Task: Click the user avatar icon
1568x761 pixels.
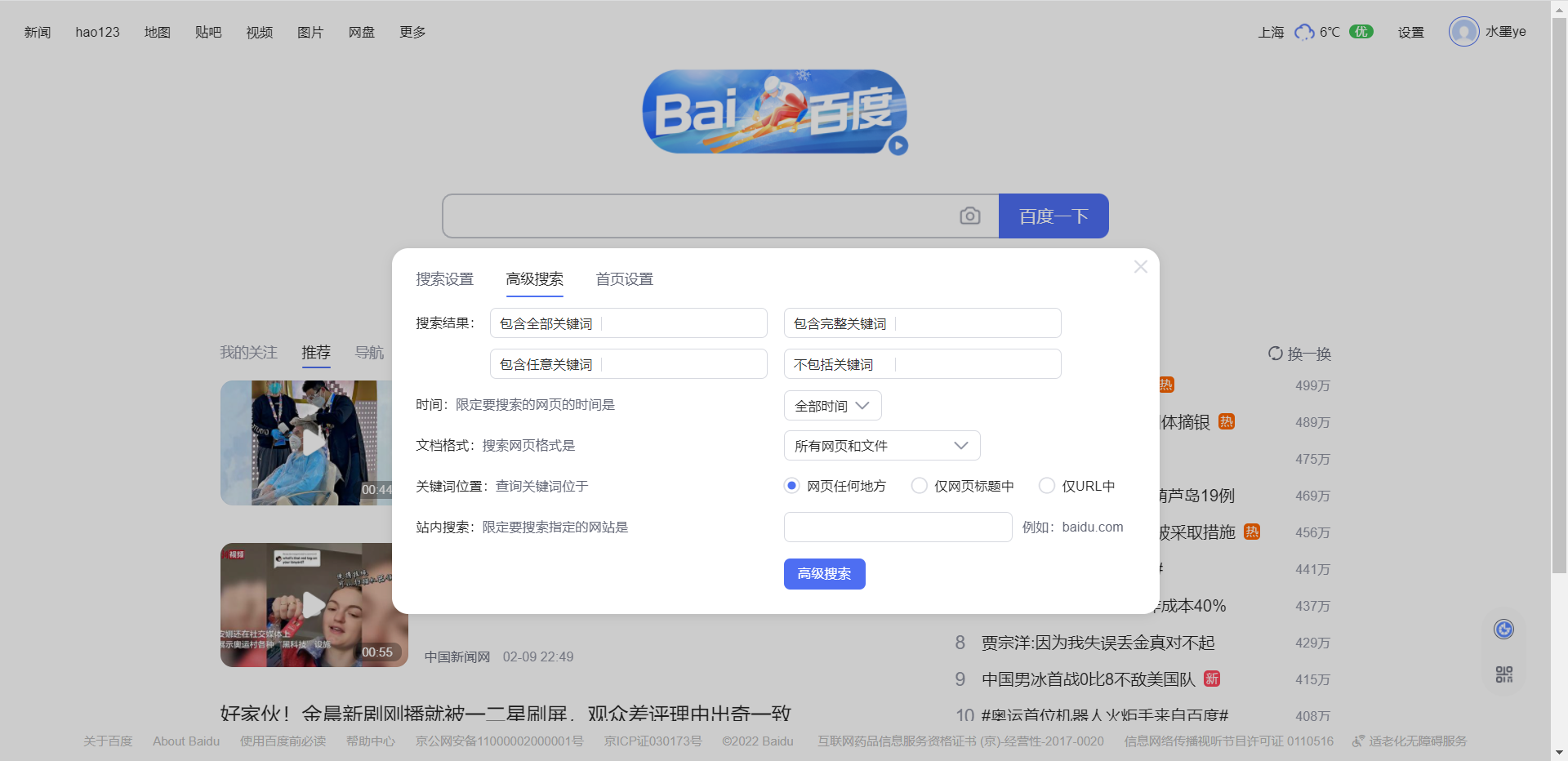Action: tap(1463, 32)
